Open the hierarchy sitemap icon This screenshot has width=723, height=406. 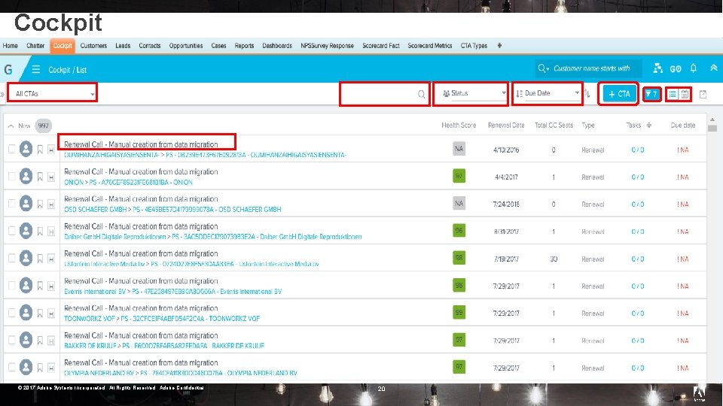coord(658,68)
